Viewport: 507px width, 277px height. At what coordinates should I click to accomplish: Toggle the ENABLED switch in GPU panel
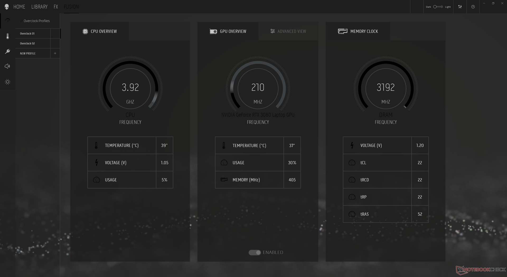(255, 252)
